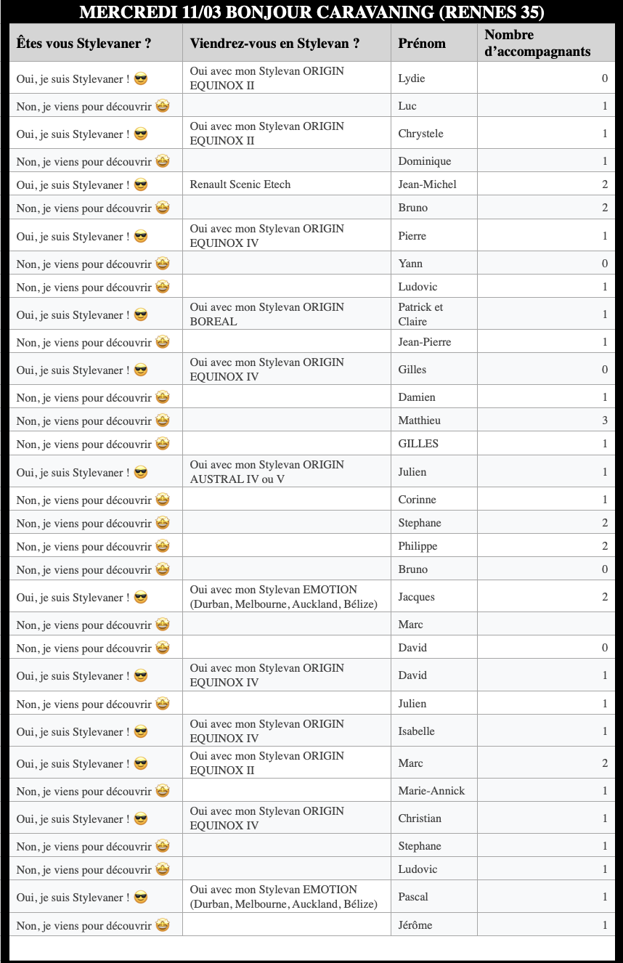Click the star-eyes emoji in Jérôme's row
This screenshot has height=963, width=623.
click(163, 925)
